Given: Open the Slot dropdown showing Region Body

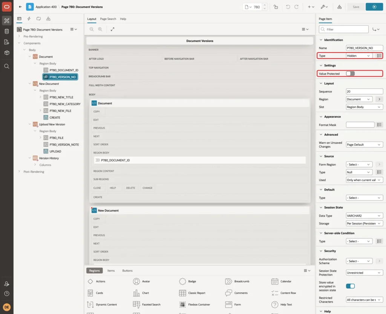Looking at the screenshot, I should 365,107.
